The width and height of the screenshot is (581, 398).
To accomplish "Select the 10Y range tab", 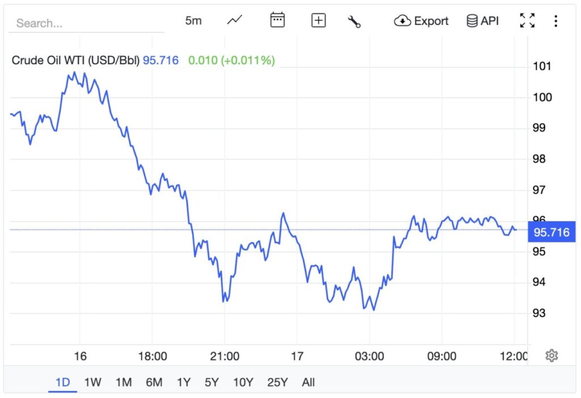I will [243, 383].
